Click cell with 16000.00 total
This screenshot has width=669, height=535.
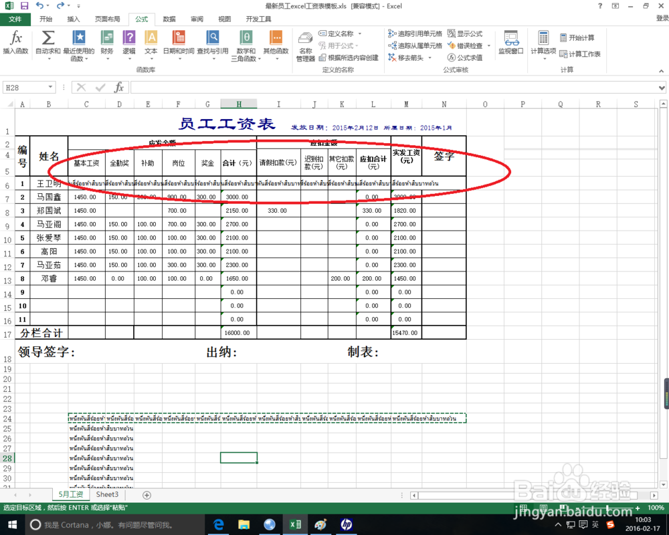(239, 332)
